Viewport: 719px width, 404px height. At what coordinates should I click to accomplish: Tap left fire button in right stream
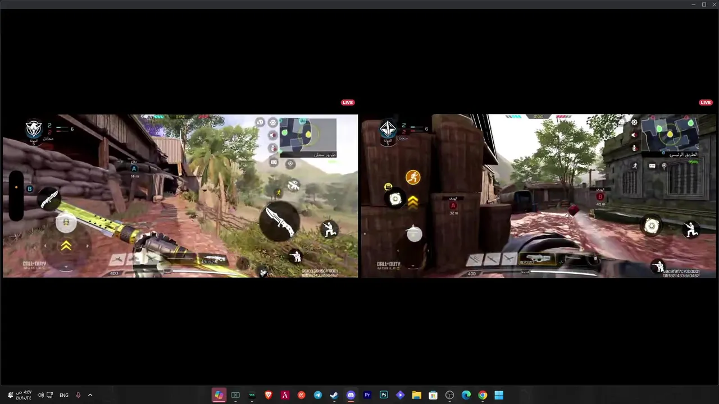pyautogui.click(x=395, y=199)
